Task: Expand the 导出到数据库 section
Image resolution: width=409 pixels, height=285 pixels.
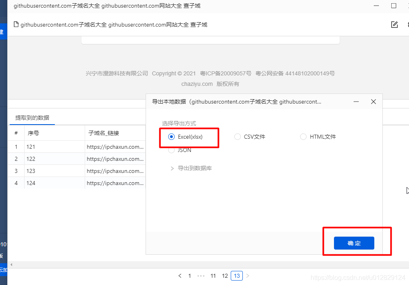Action: pos(191,168)
